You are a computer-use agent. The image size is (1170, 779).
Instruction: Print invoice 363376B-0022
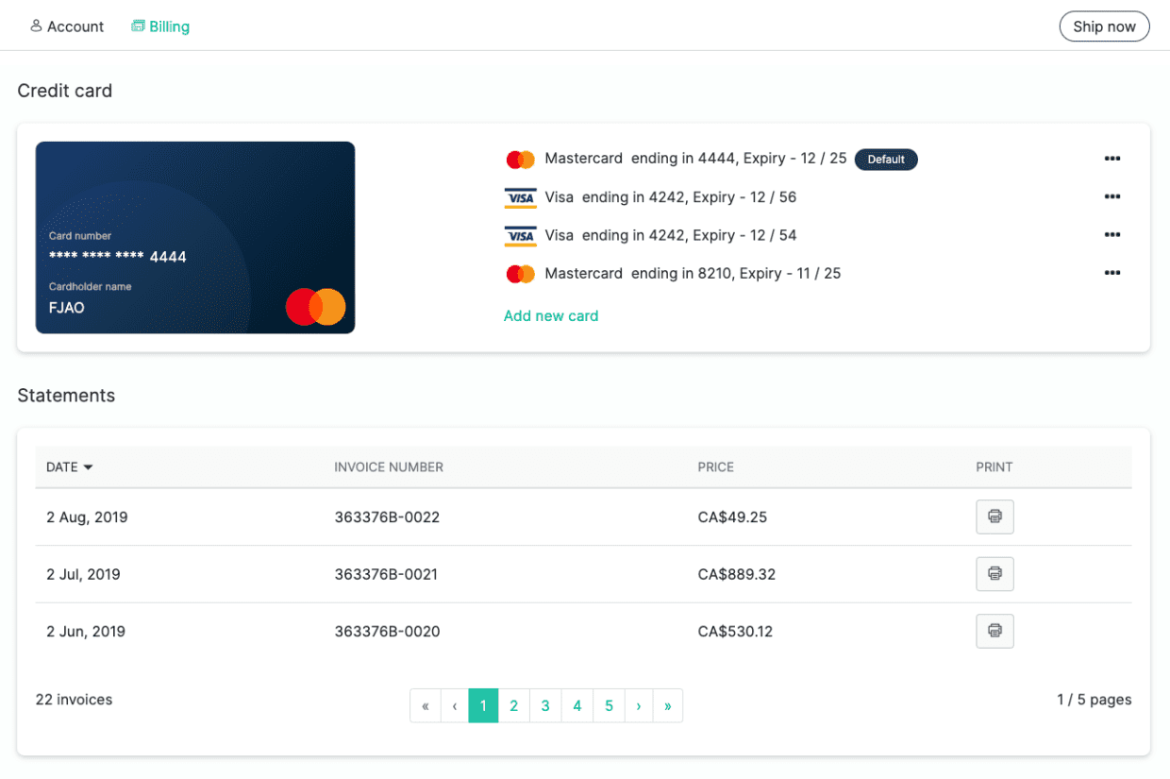pos(994,517)
